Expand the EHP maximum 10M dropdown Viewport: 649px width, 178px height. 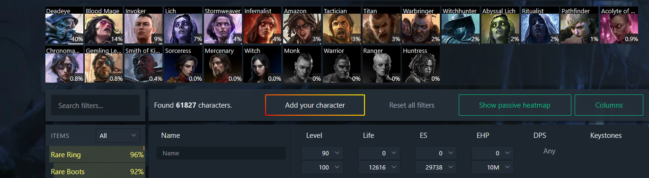[493, 167]
